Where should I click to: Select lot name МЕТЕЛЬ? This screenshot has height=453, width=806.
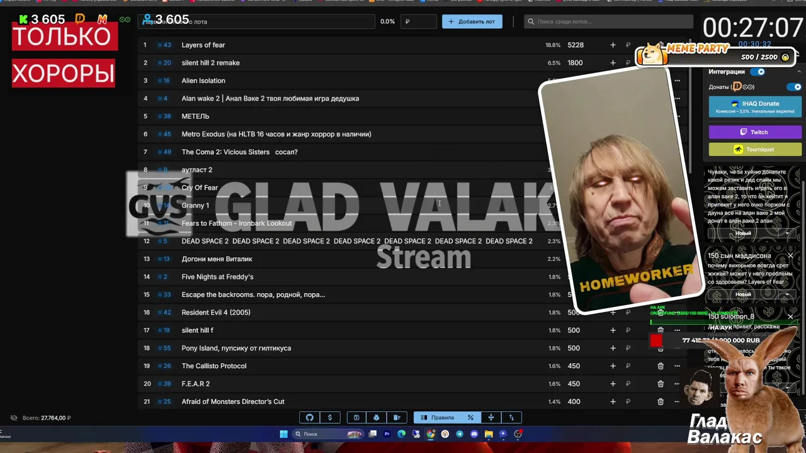click(195, 116)
